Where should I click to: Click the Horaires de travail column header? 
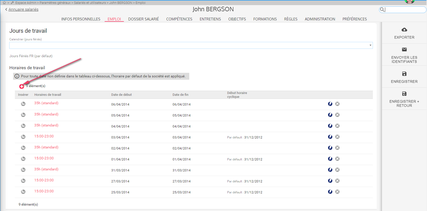click(48, 95)
